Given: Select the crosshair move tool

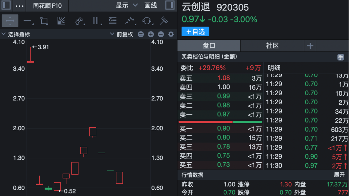Looking at the screenshot, I should [x=10, y=21].
